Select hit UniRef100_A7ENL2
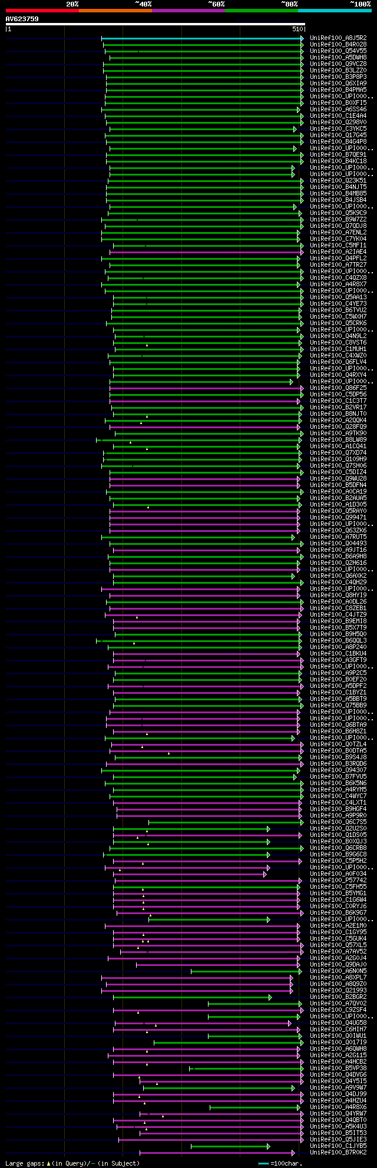The image size is (377, 1168). click(339, 232)
